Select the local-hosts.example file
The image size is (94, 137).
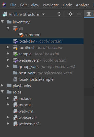click(36, 79)
